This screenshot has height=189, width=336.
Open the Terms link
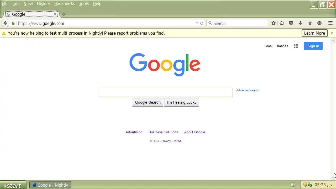177,141
